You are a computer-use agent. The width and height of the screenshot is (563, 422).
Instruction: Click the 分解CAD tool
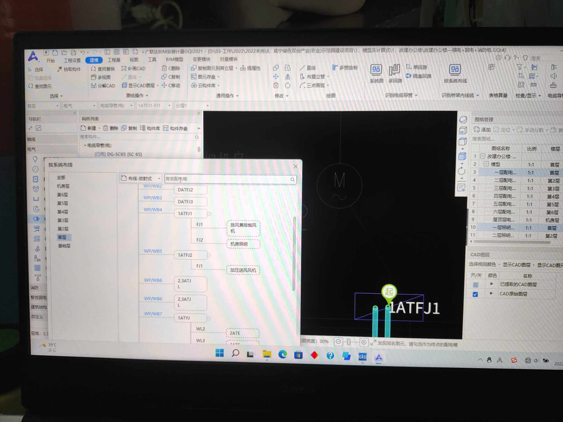[103, 86]
